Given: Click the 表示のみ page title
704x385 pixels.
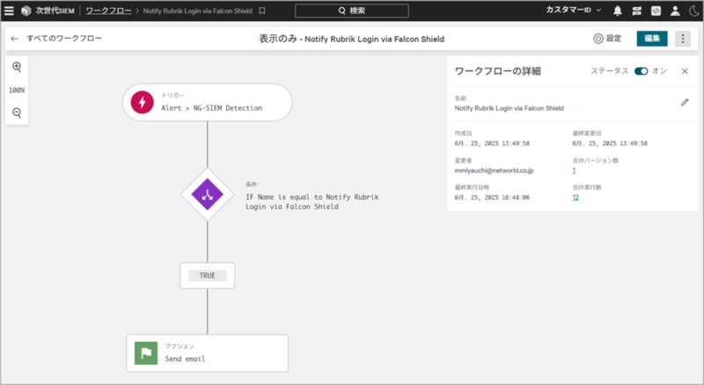Looking at the screenshot, I should [351, 39].
